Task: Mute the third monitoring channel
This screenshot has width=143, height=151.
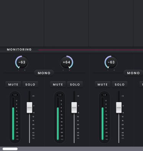Action: tap(103, 85)
